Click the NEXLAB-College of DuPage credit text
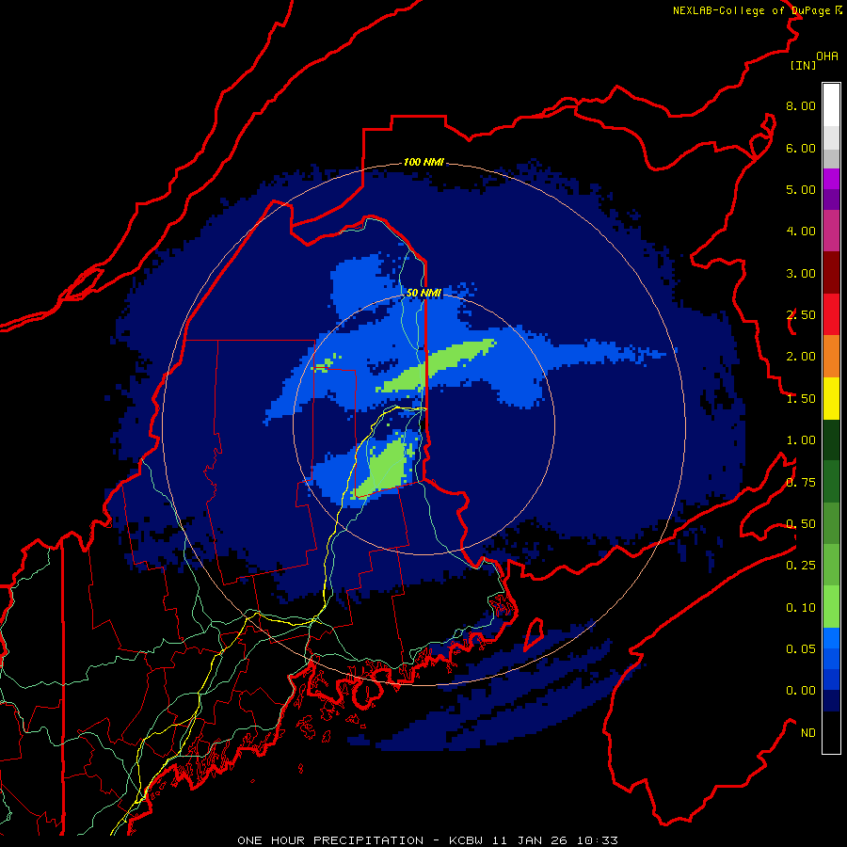Screen dimensions: 847x847 [757, 10]
